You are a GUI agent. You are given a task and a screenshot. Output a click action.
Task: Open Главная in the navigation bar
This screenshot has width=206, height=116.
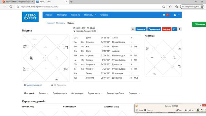(49, 15)
